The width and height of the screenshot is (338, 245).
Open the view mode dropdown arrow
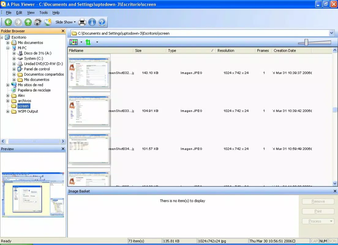pos(81,42)
